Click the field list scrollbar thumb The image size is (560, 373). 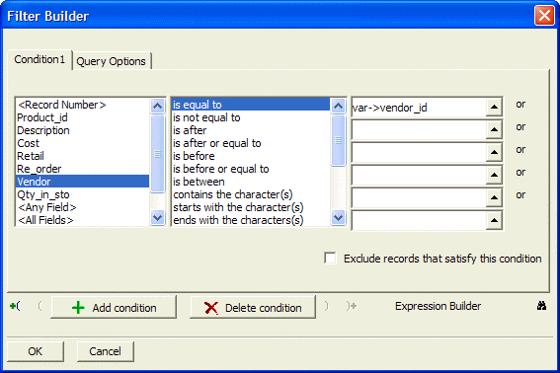tap(157, 154)
